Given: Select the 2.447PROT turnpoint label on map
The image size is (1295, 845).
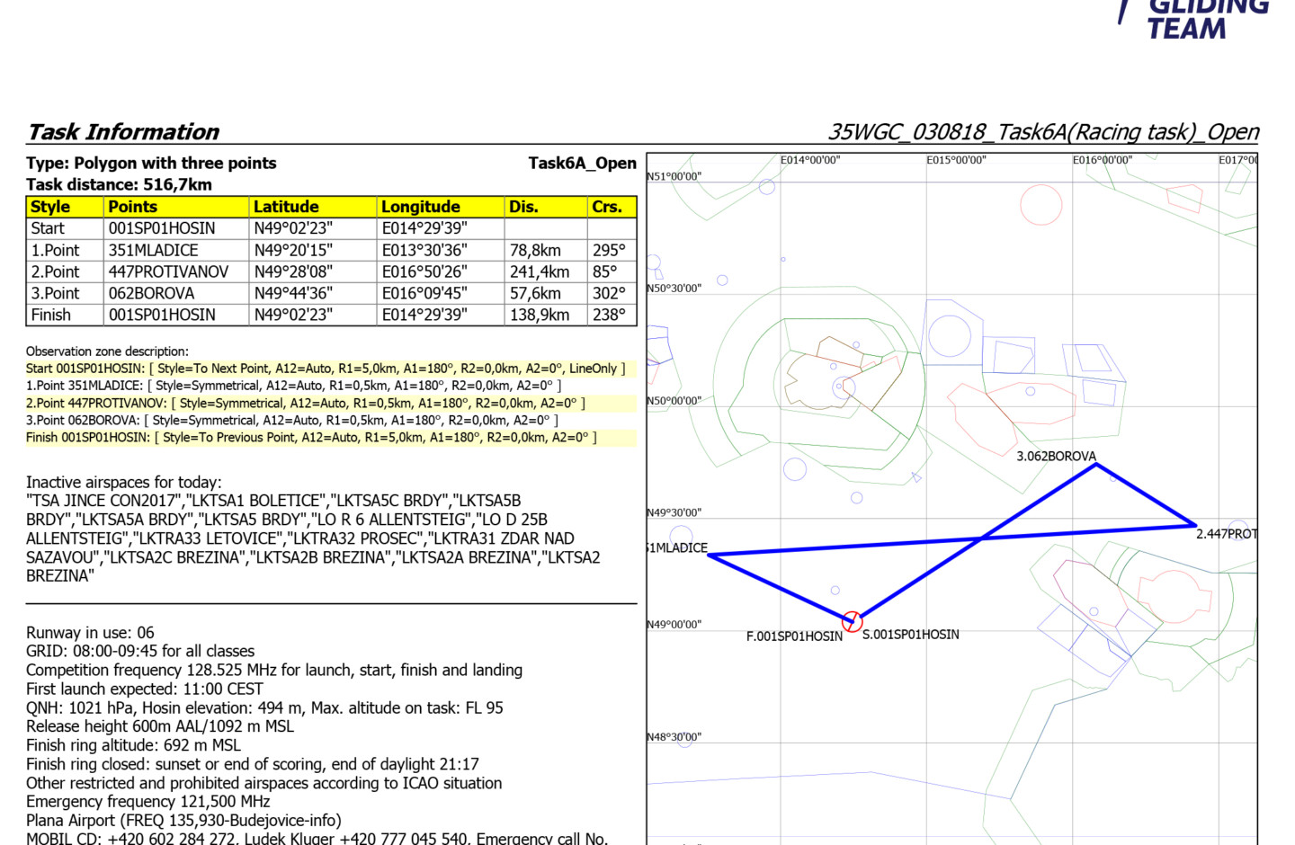Looking at the screenshot, I should pyautogui.click(x=1226, y=534).
